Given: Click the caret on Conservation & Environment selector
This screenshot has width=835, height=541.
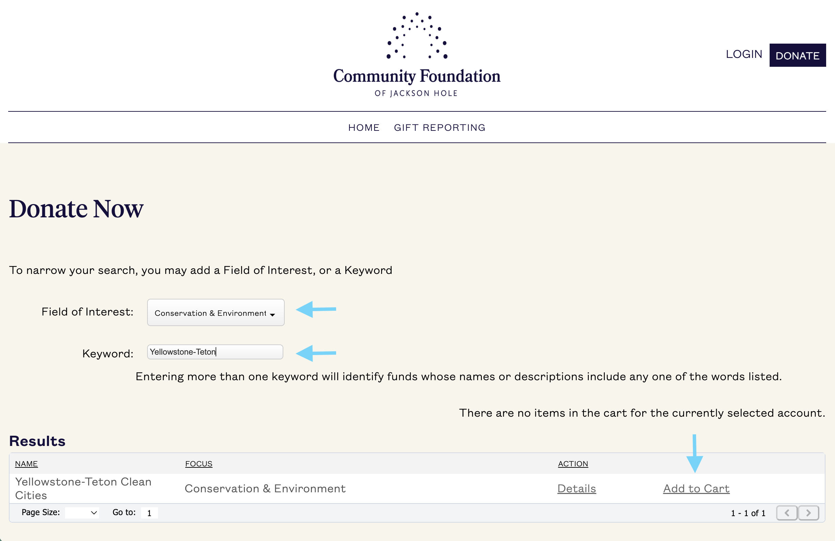Looking at the screenshot, I should coord(273,314).
